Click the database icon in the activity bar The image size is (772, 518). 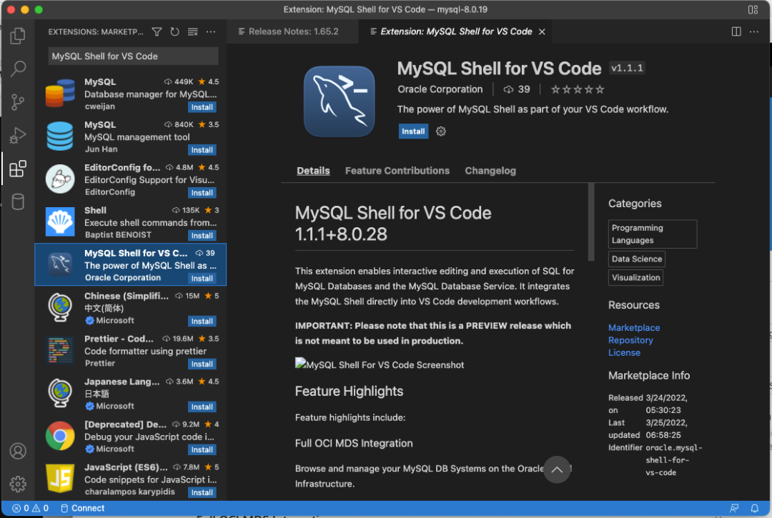pyautogui.click(x=18, y=201)
